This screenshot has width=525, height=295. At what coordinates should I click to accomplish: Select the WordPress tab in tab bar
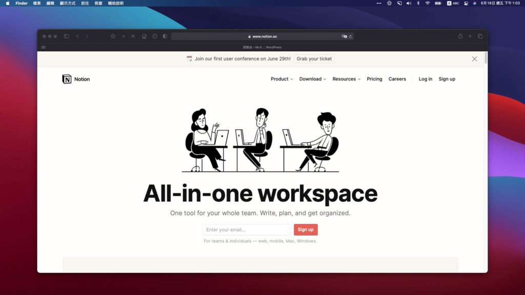click(x=262, y=47)
